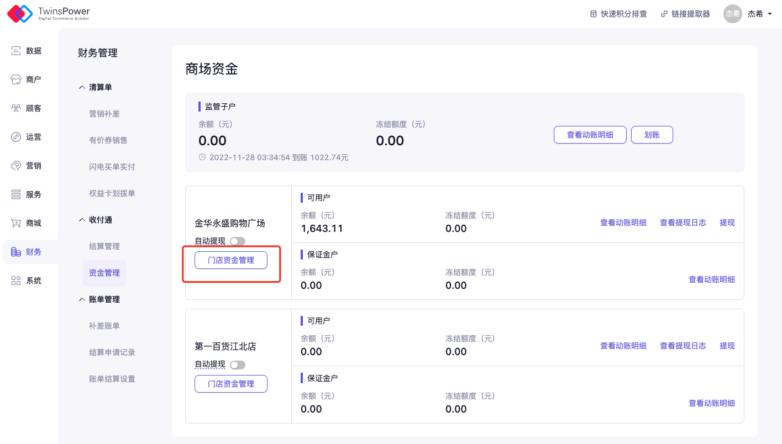Click the data chart icon in sidebar
The image size is (782, 444).
coord(16,51)
